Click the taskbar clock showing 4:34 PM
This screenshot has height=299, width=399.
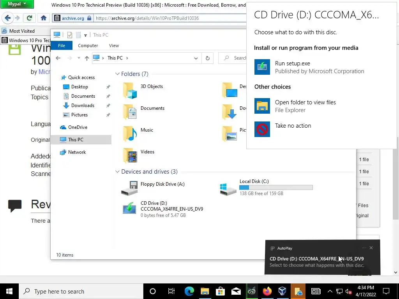pyautogui.click(x=365, y=291)
